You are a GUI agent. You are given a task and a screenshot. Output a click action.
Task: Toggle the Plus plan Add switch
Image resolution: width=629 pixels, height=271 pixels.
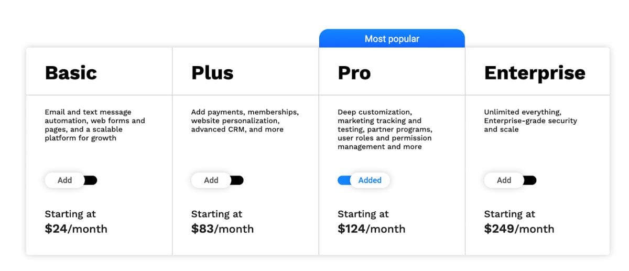[217, 180]
